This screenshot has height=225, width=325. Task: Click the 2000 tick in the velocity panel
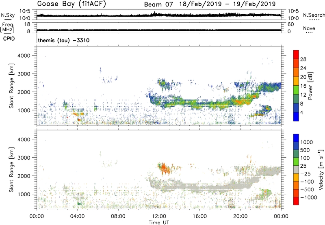(x=24, y=176)
